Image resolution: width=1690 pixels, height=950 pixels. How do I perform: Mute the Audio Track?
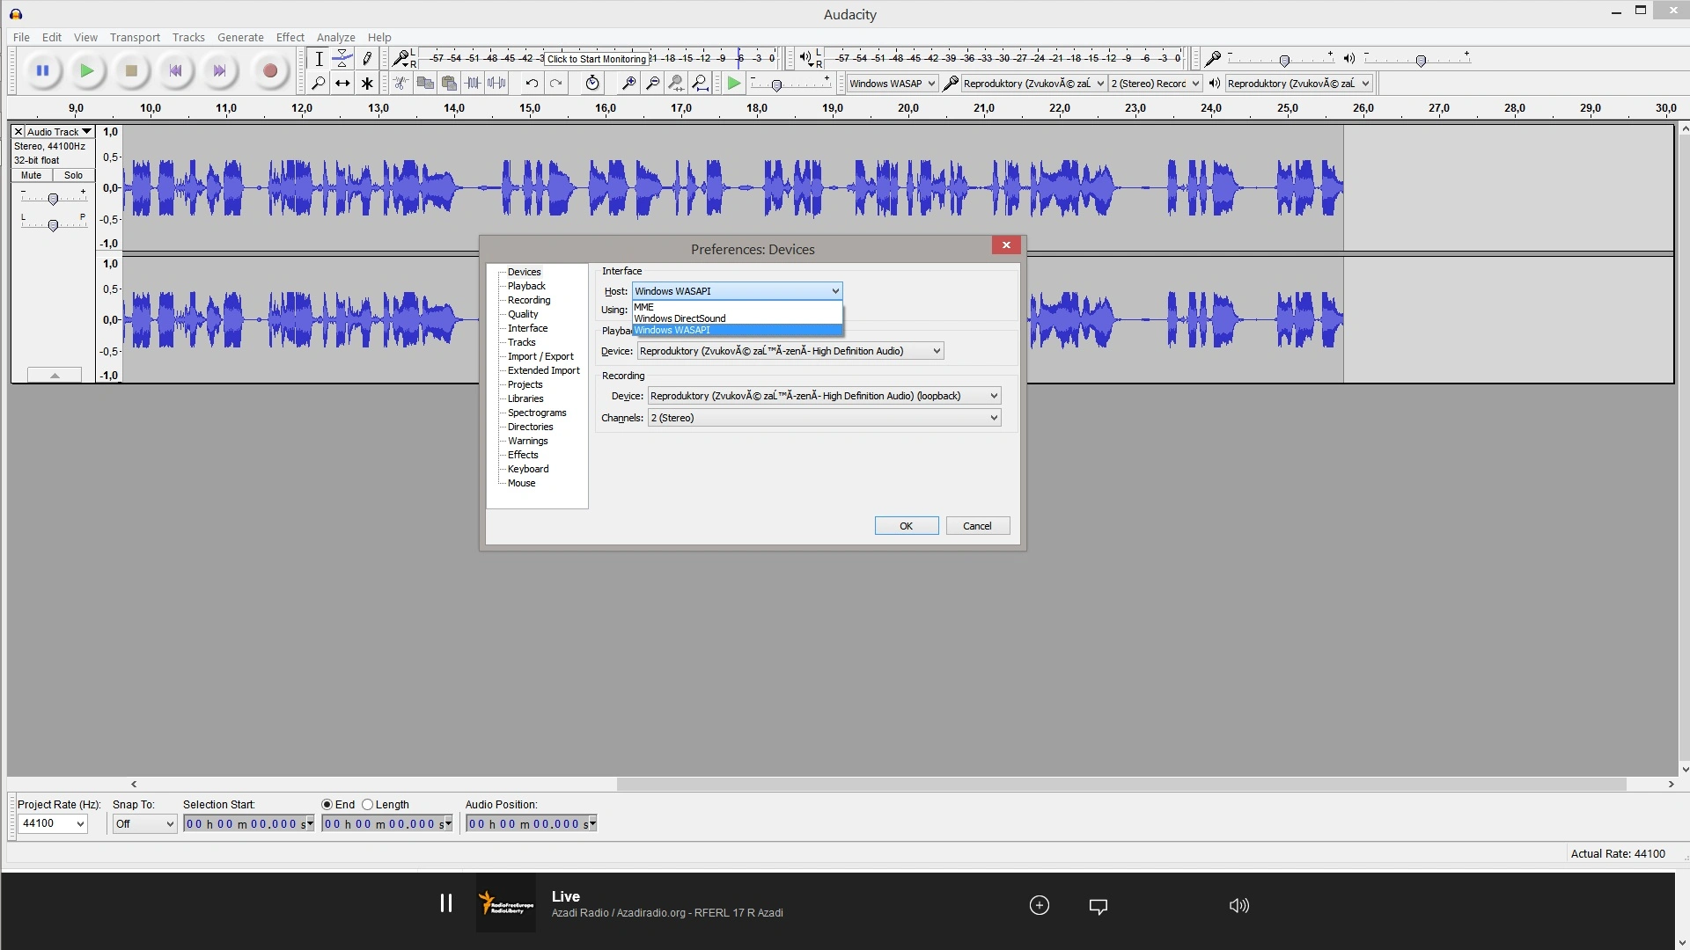point(32,175)
